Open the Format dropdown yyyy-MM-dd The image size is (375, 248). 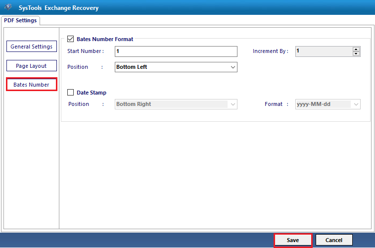(x=328, y=104)
